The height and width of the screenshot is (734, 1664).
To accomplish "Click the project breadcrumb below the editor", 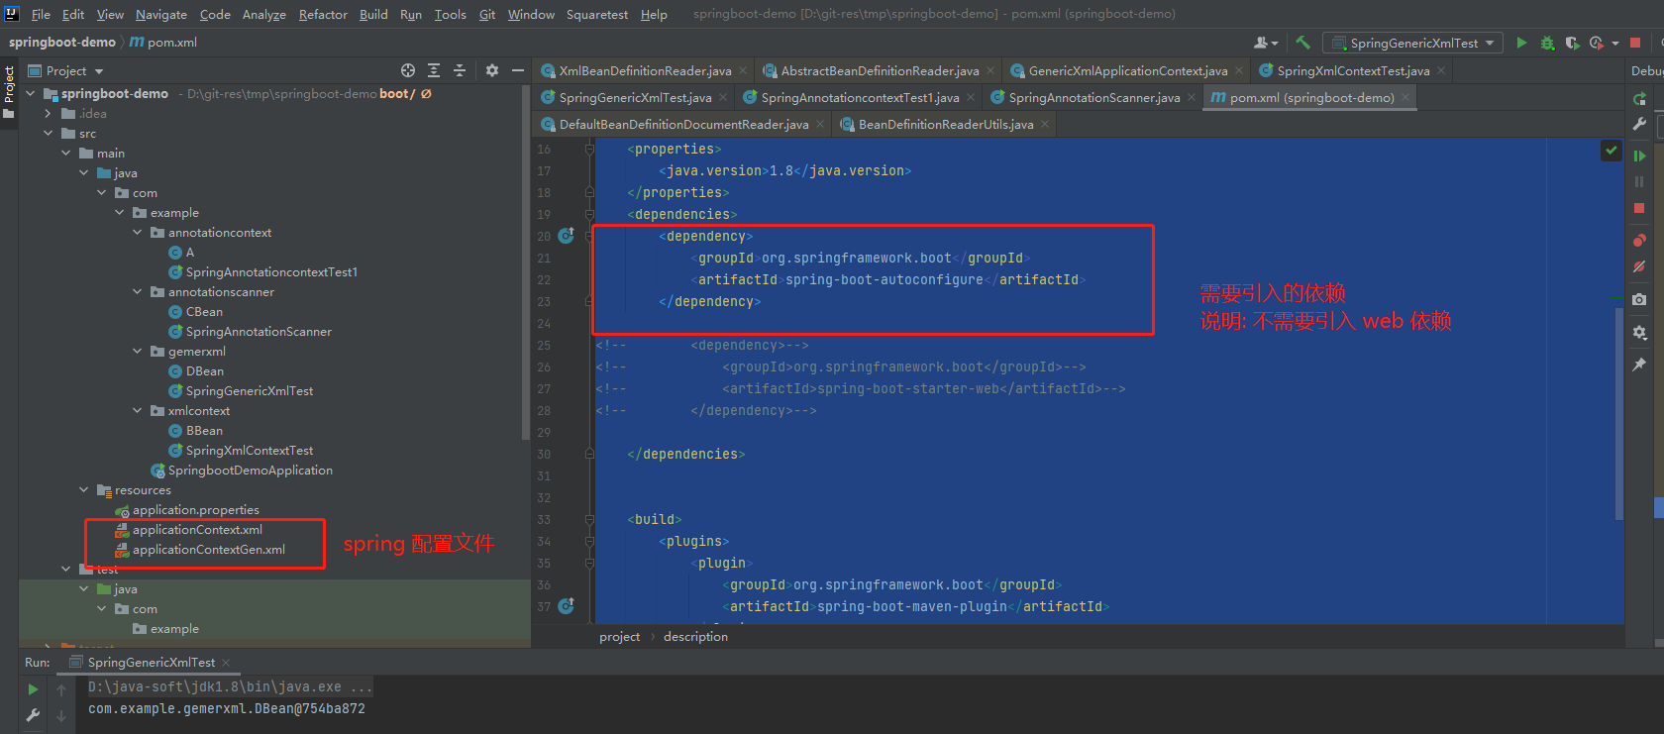I will (619, 636).
